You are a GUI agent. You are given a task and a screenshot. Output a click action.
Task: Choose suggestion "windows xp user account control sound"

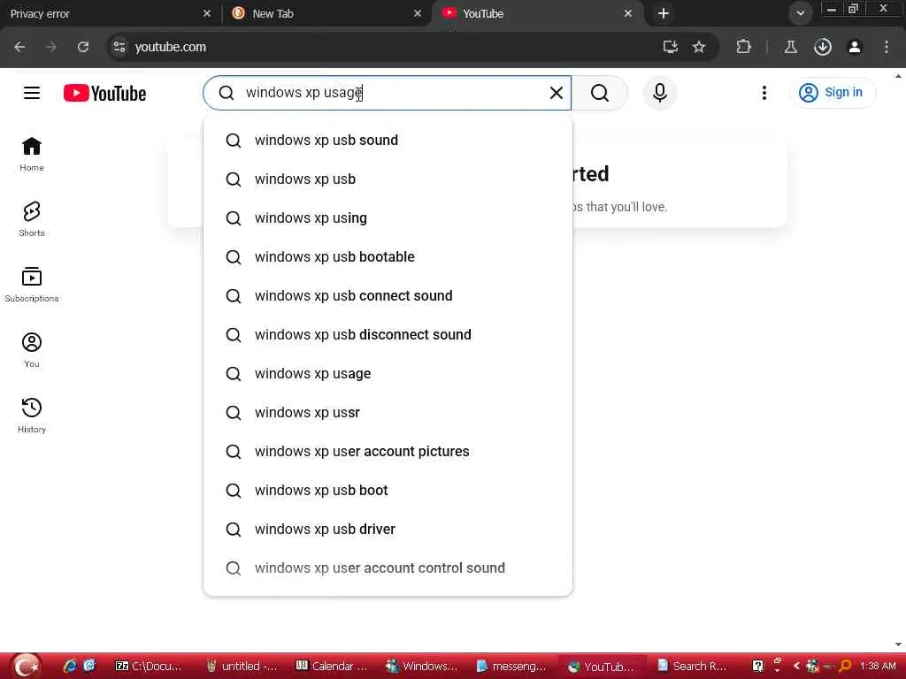(x=388, y=568)
